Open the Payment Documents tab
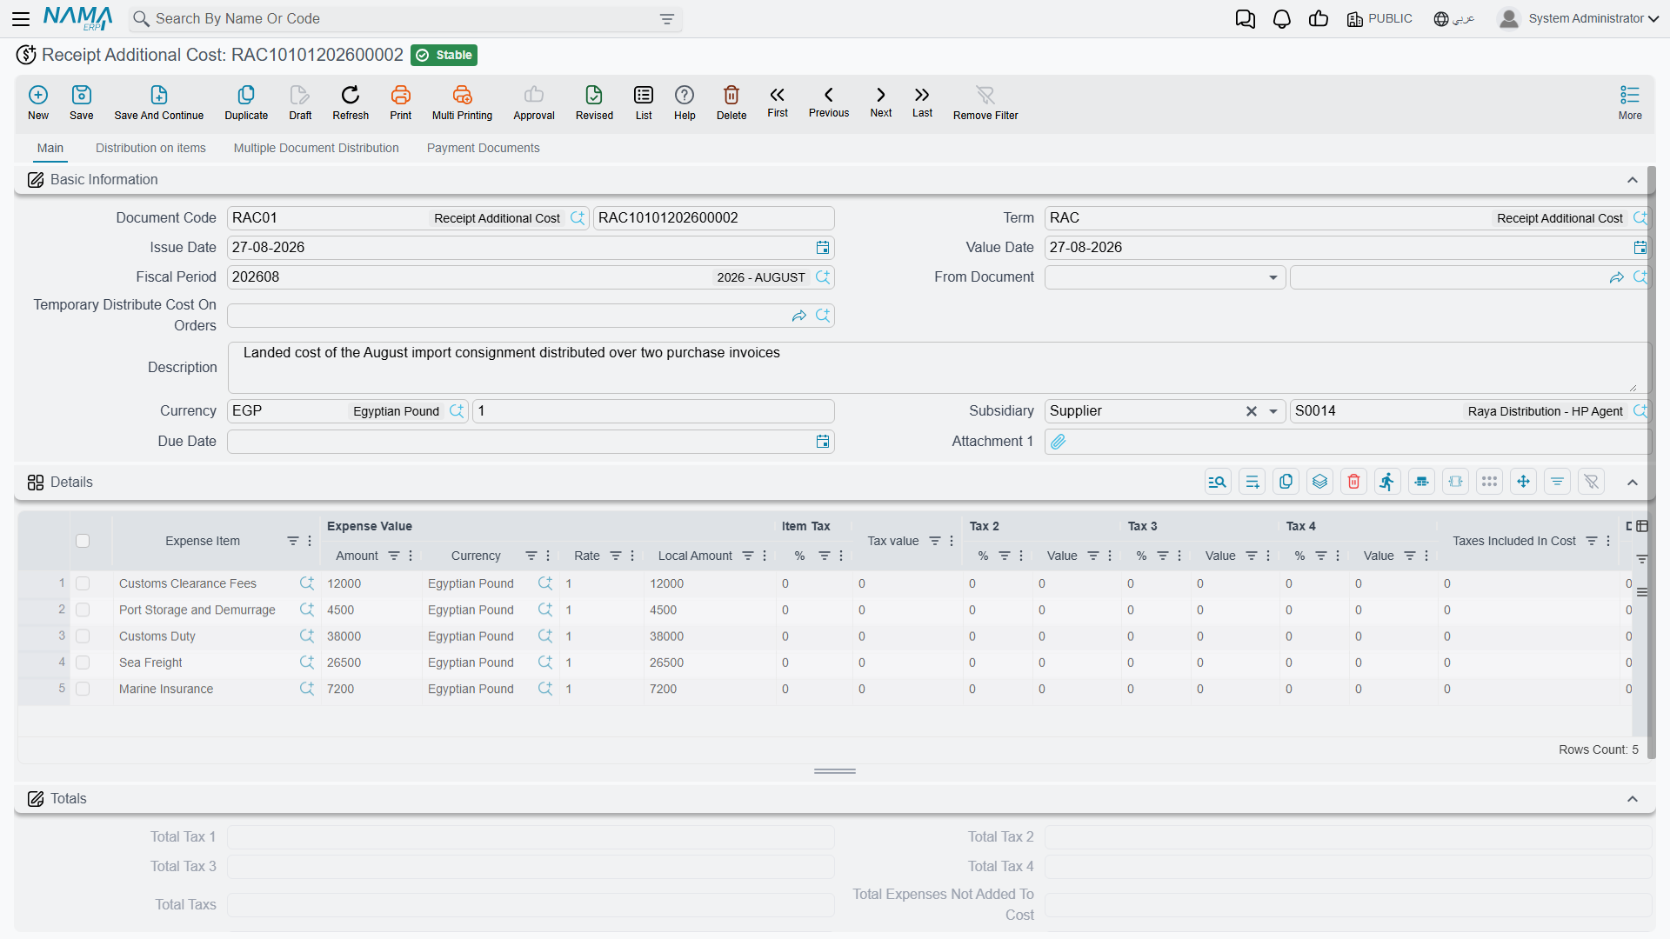This screenshot has width=1670, height=939. pos(483,149)
